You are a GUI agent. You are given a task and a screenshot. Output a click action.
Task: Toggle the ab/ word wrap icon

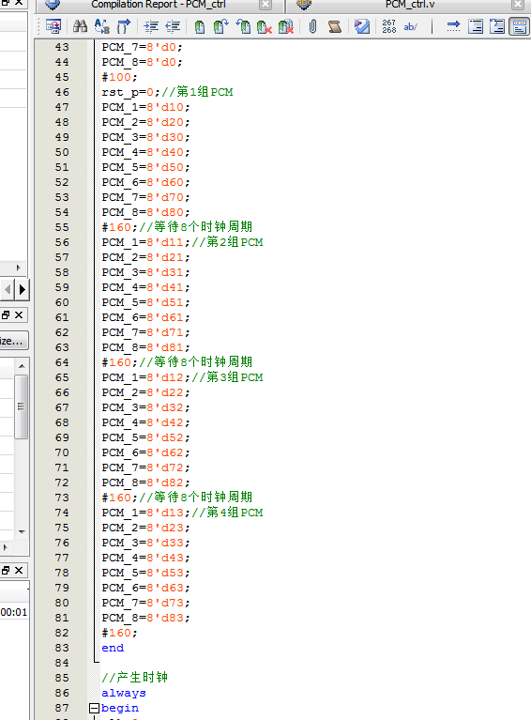(x=410, y=26)
